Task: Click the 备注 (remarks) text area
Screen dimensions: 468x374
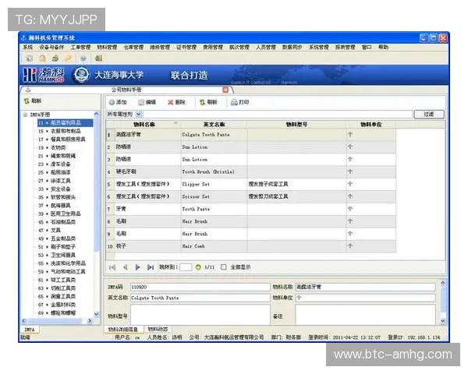Action: [365, 314]
